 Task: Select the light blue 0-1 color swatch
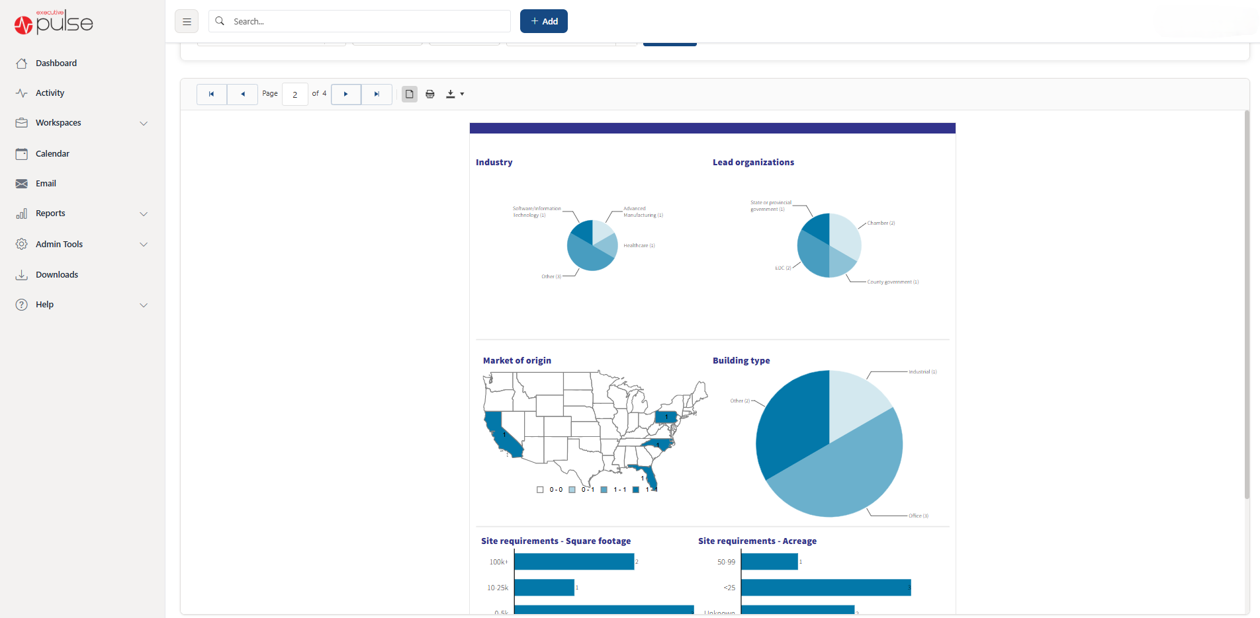click(572, 489)
